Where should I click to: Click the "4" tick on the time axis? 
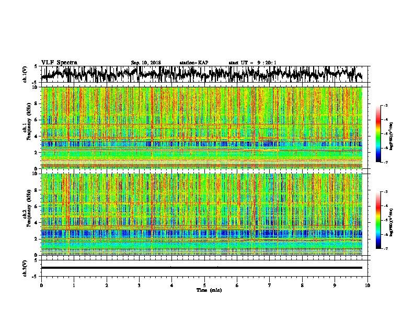171,285
